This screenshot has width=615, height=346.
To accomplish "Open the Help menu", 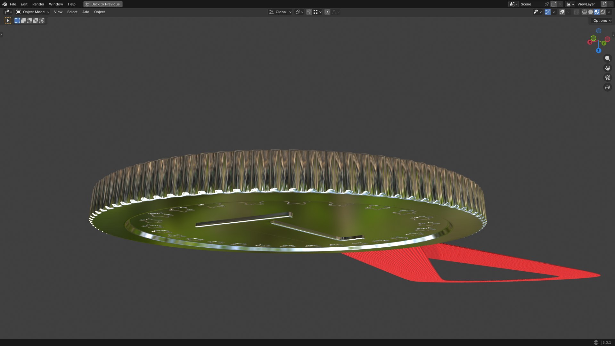I will tap(71, 4).
